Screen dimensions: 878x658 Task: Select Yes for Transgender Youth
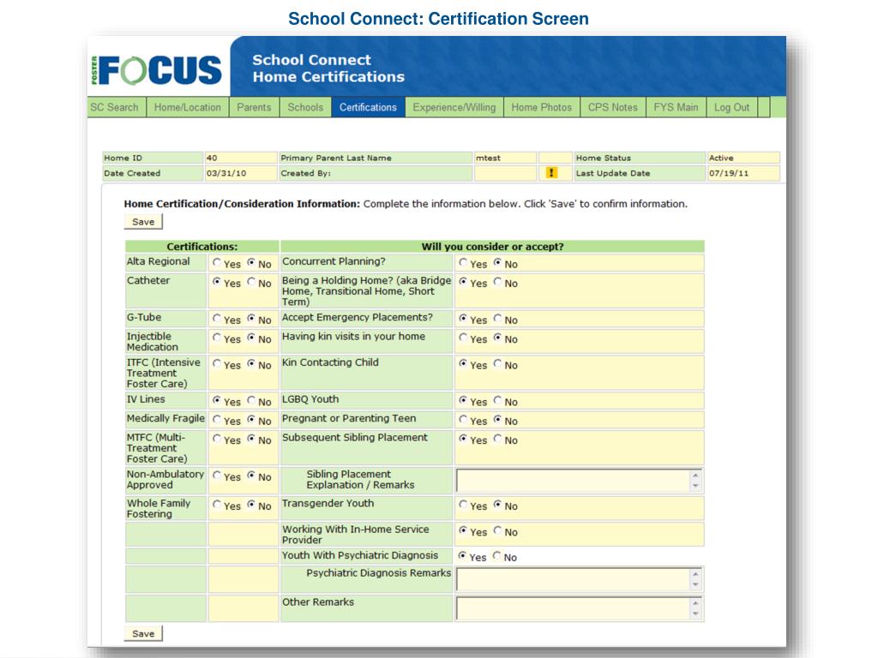coord(463,504)
